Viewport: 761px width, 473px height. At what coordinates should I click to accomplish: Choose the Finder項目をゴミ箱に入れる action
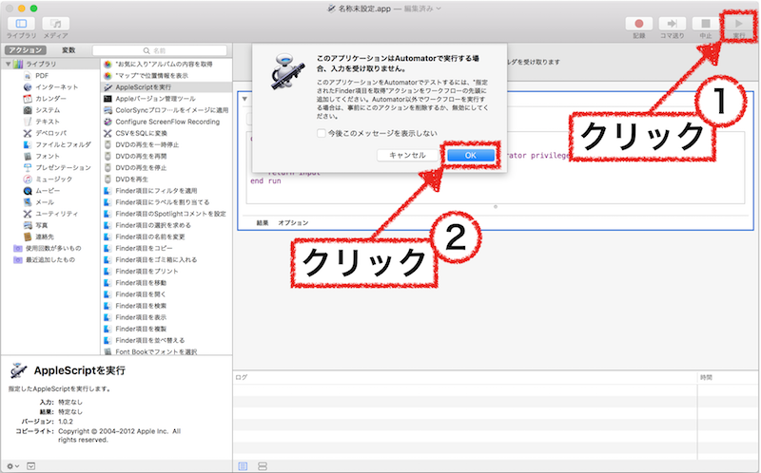166,259
